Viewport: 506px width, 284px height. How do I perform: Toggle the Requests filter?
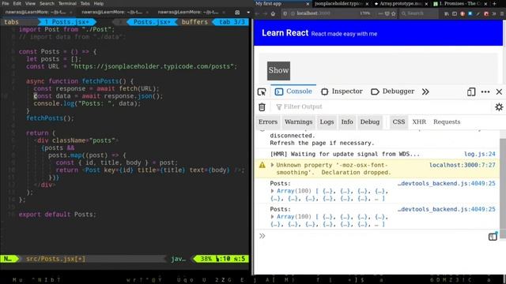tap(447, 122)
